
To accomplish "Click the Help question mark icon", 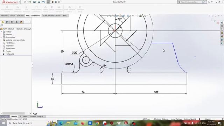I will (212, 2).
